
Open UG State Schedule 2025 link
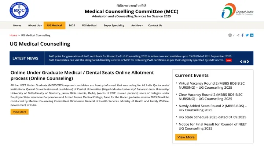[x=212, y=117]
